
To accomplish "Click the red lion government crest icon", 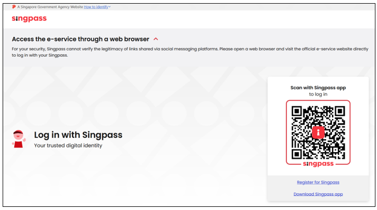I will tap(14, 7).
